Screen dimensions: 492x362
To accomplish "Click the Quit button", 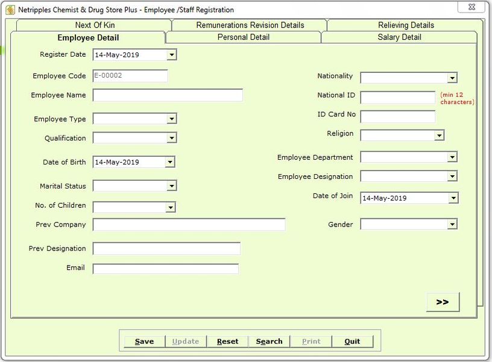I will (352, 342).
